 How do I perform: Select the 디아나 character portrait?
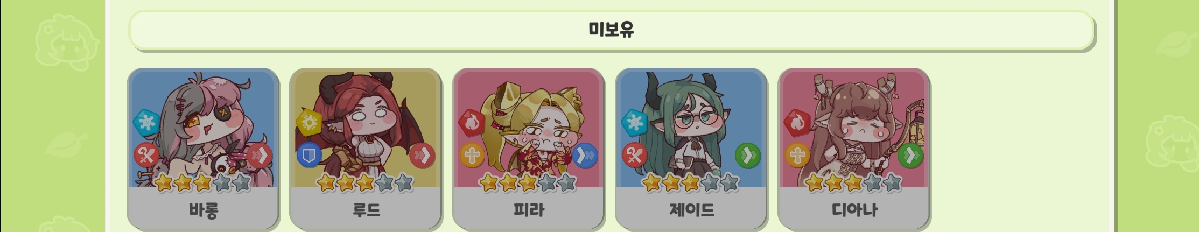tap(854, 129)
